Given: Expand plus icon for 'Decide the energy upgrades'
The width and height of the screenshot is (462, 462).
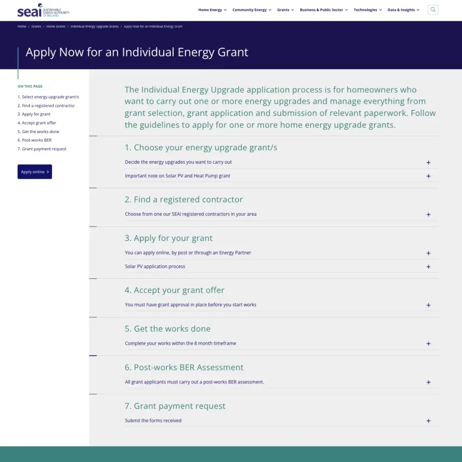Looking at the screenshot, I should point(428,162).
